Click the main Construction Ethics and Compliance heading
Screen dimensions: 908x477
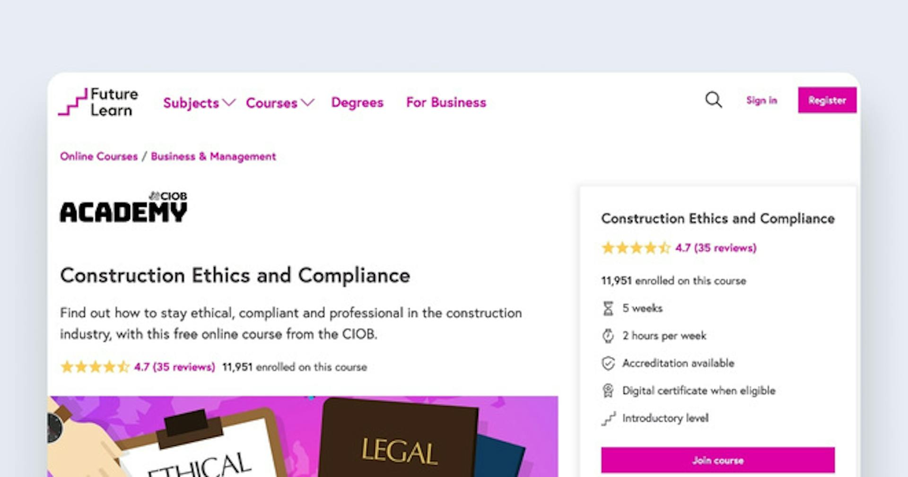coord(235,275)
